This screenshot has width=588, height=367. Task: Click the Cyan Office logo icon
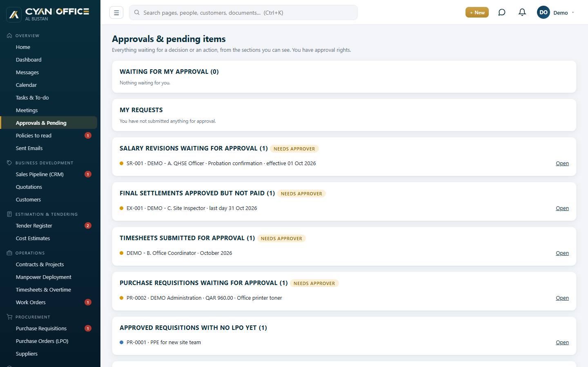pyautogui.click(x=14, y=15)
